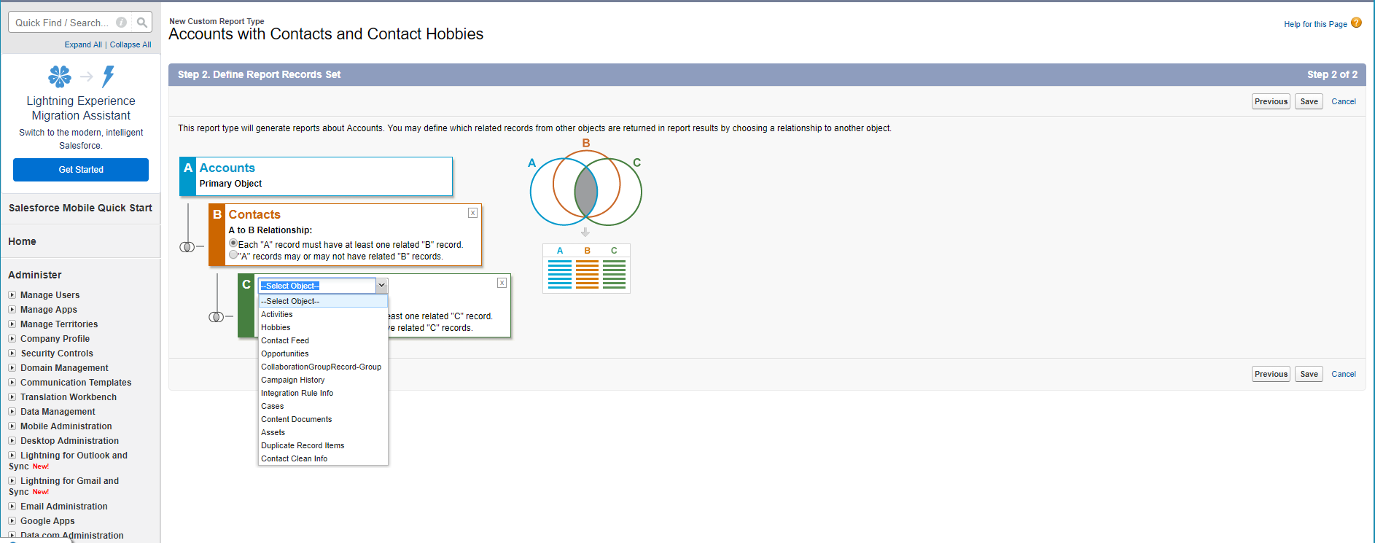1375x543 pixels.
Task: Choose Hobbies from object list
Action: pyautogui.click(x=323, y=327)
